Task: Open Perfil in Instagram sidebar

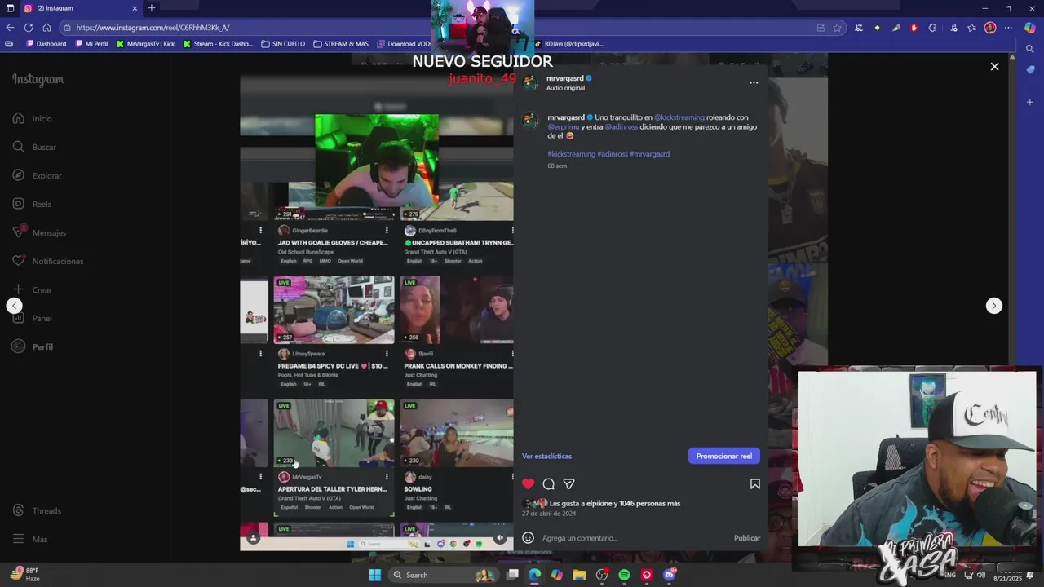Action: 33,347
